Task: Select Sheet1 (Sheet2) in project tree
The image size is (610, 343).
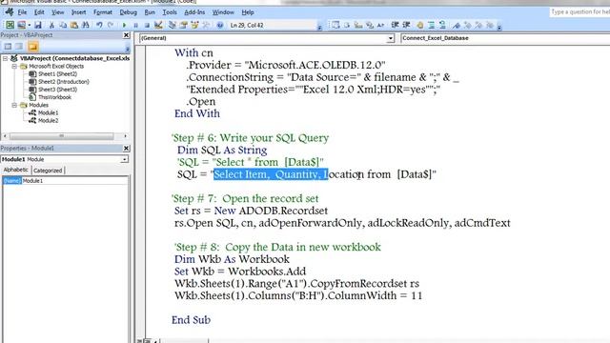Action: [x=57, y=74]
